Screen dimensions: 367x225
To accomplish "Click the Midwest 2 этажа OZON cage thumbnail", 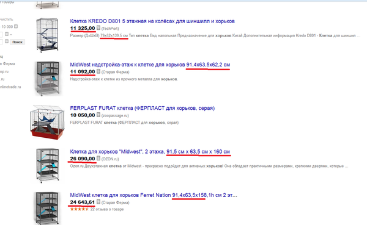I will [48, 165].
